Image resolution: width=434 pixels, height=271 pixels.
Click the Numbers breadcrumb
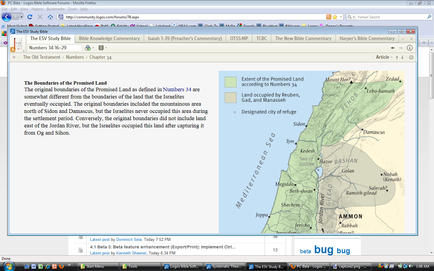(x=75, y=57)
